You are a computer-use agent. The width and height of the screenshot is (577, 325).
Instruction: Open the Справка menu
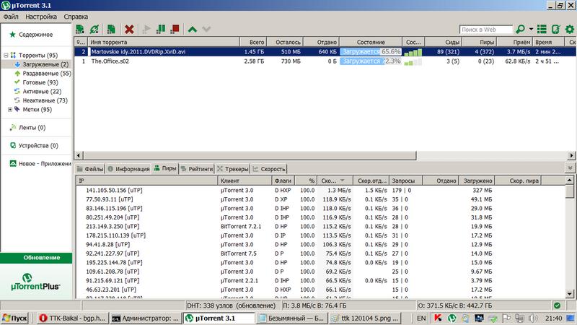(x=76, y=17)
